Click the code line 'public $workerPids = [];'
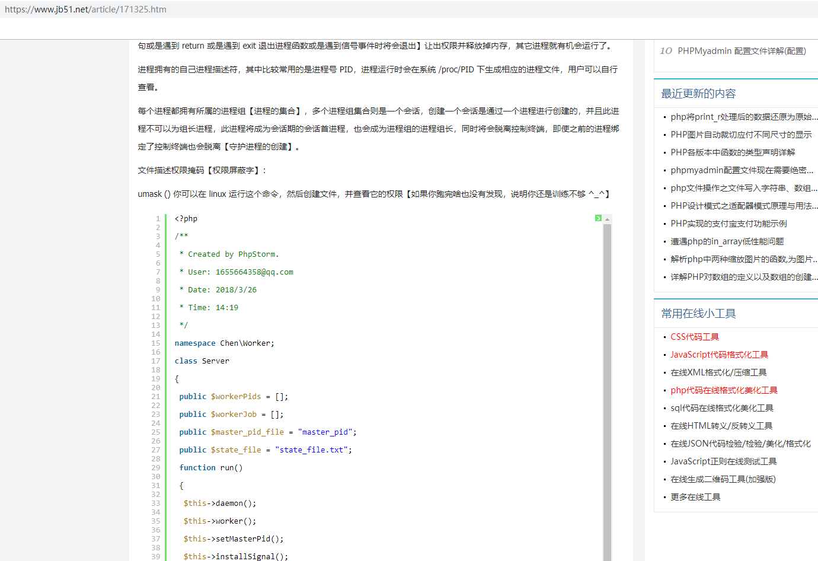The image size is (818, 561). coord(234,397)
